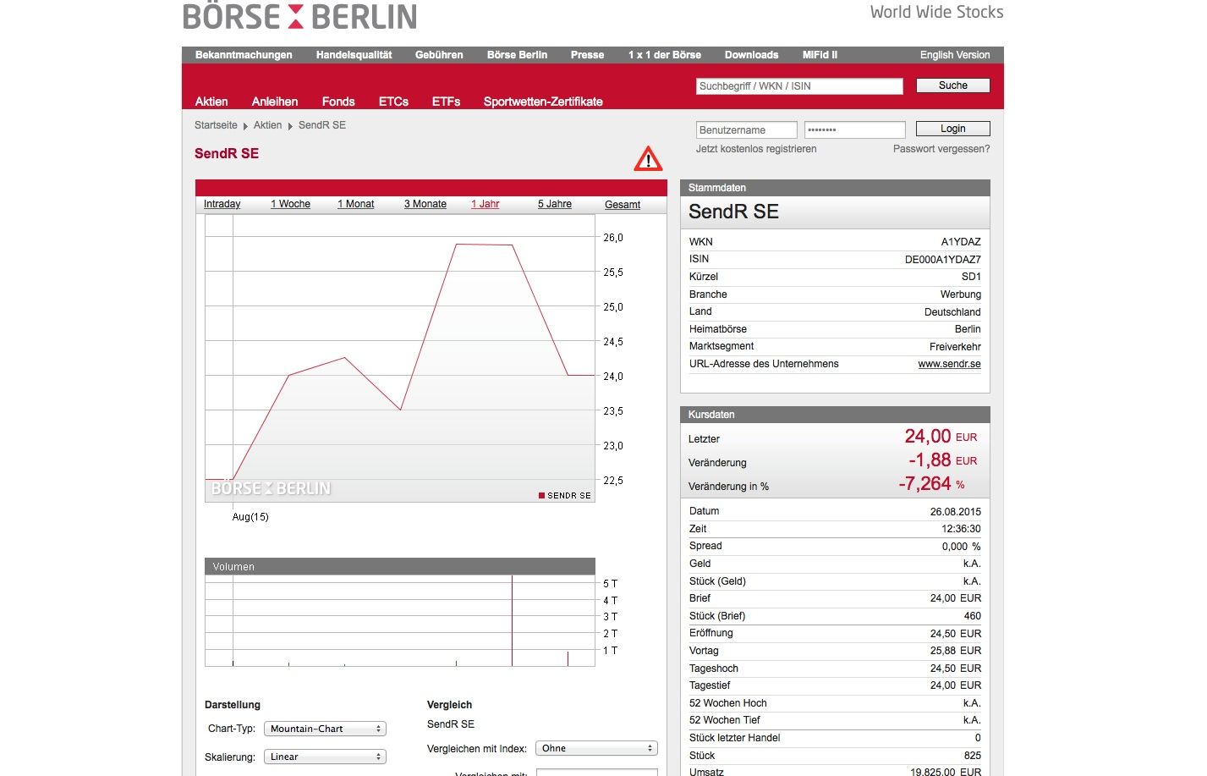Image resolution: width=1207 pixels, height=776 pixels.
Task: Click Passwort vergessen link
Action: 941,149
